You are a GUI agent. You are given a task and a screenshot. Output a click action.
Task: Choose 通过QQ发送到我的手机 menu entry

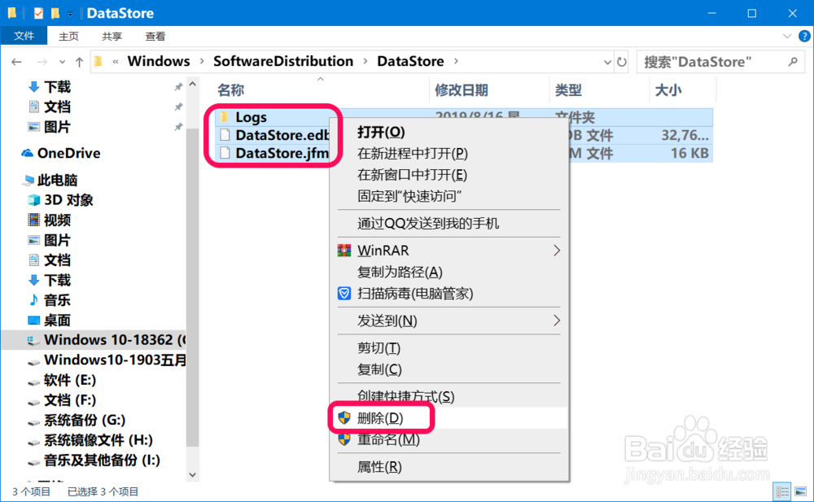[x=449, y=224]
